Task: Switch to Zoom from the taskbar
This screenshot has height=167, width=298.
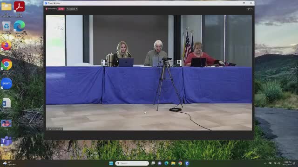Action: [x=187, y=163]
